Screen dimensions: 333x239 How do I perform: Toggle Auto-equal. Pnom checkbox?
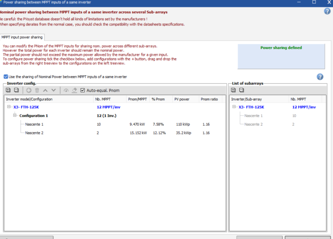[83, 90]
